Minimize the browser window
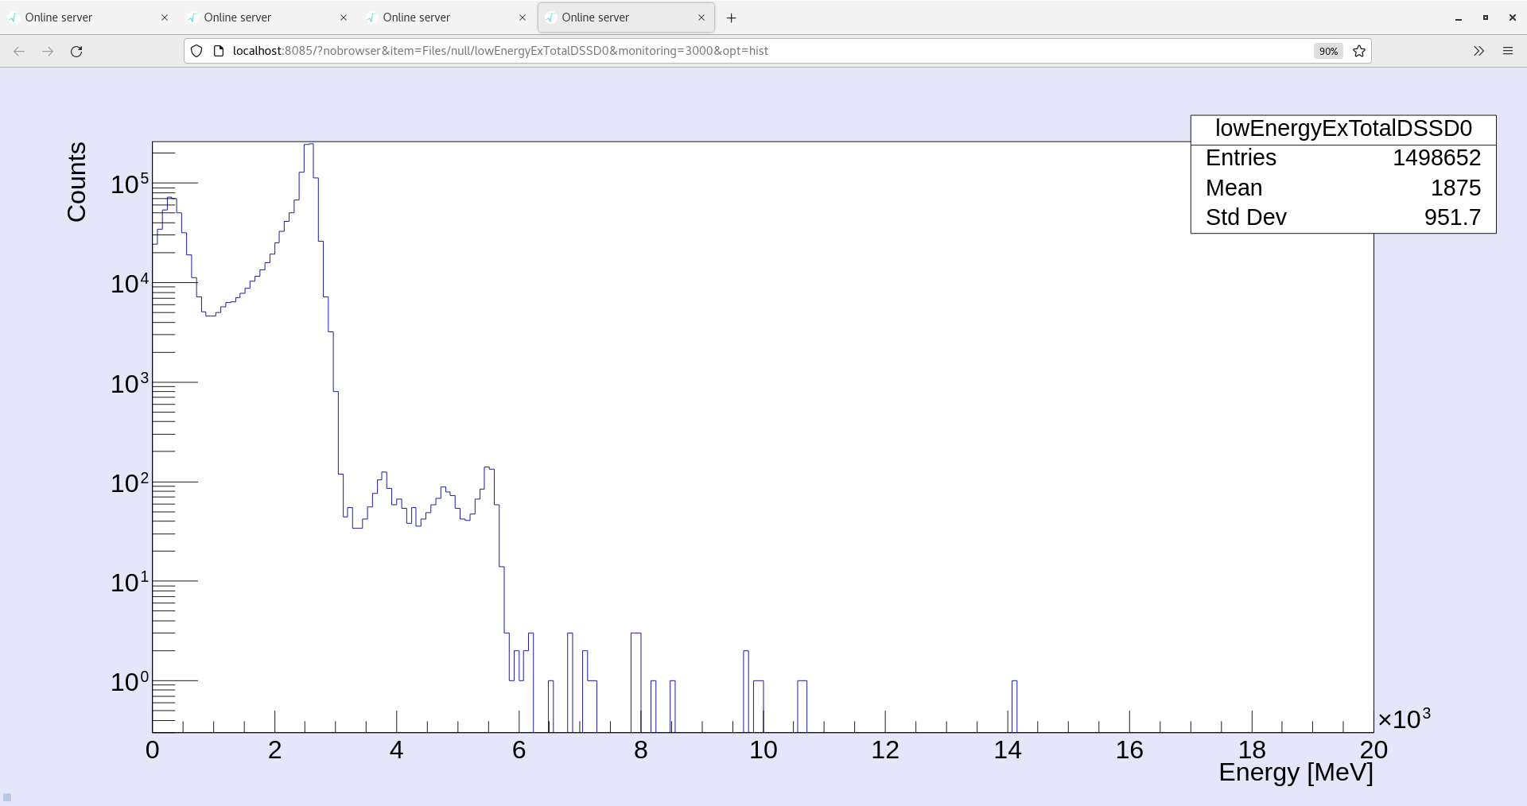The image size is (1527, 806). [x=1459, y=17]
